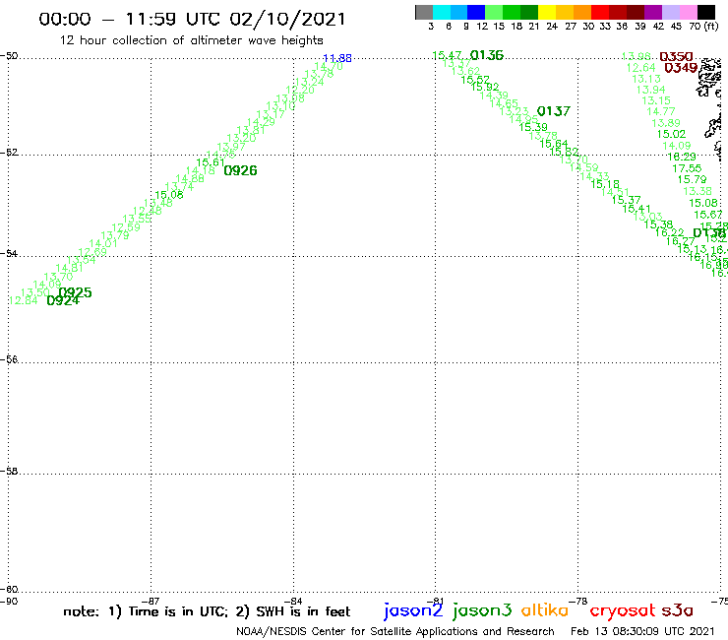The width and height of the screenshot is (728, 640).
Task: Click the cryosat legend label
Action: [623, 611]
